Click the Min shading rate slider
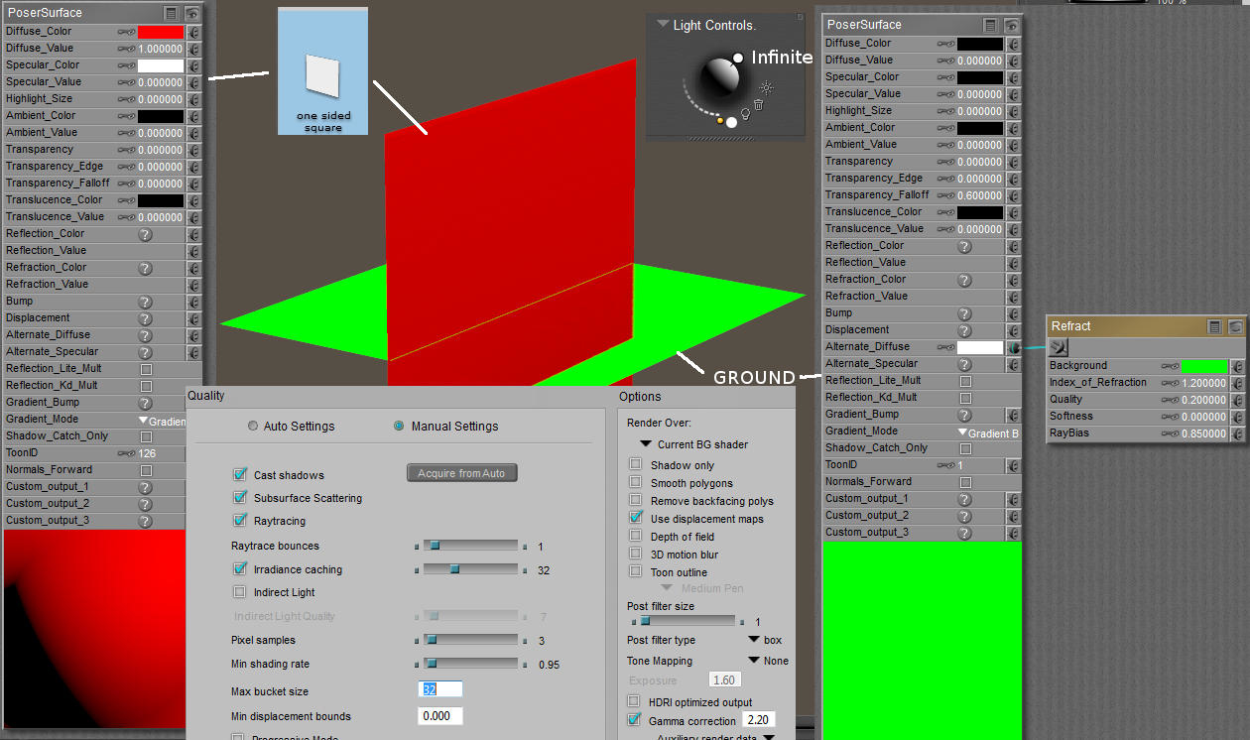The image size is (1250, 740). pos(470,663)
